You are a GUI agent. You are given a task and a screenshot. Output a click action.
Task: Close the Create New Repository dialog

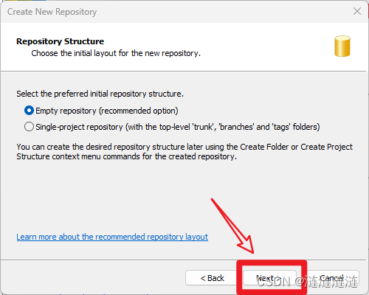(357, 11)
